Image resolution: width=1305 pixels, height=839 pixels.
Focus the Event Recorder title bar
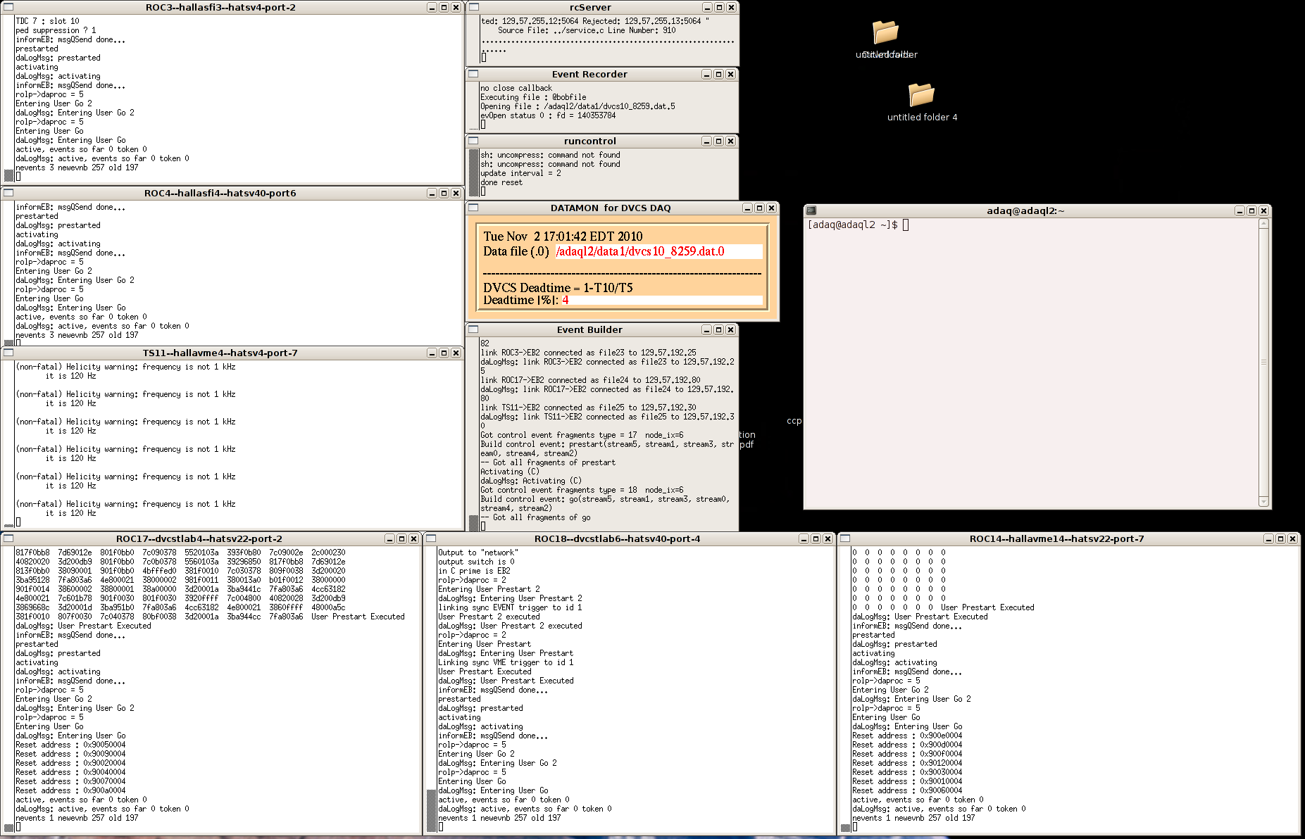[x=590, y=74]
